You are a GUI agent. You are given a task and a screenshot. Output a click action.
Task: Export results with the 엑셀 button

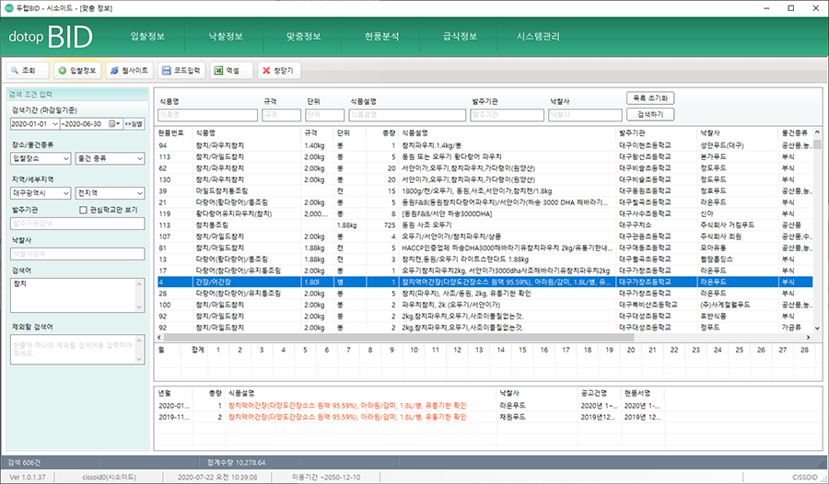click(x=231, y=70)
